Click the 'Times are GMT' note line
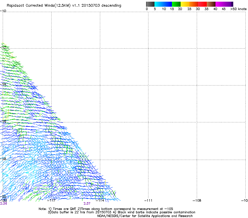Viewport: 248px width, 218px height. pos(106,209)
